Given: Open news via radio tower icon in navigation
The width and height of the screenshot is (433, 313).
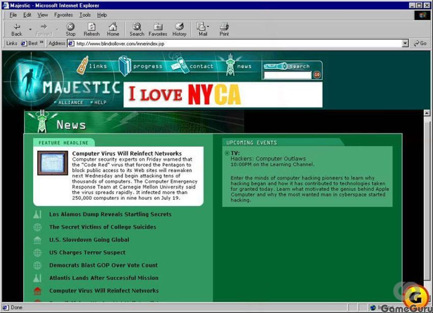Looking at the screenshot, I should click(230, 65).
